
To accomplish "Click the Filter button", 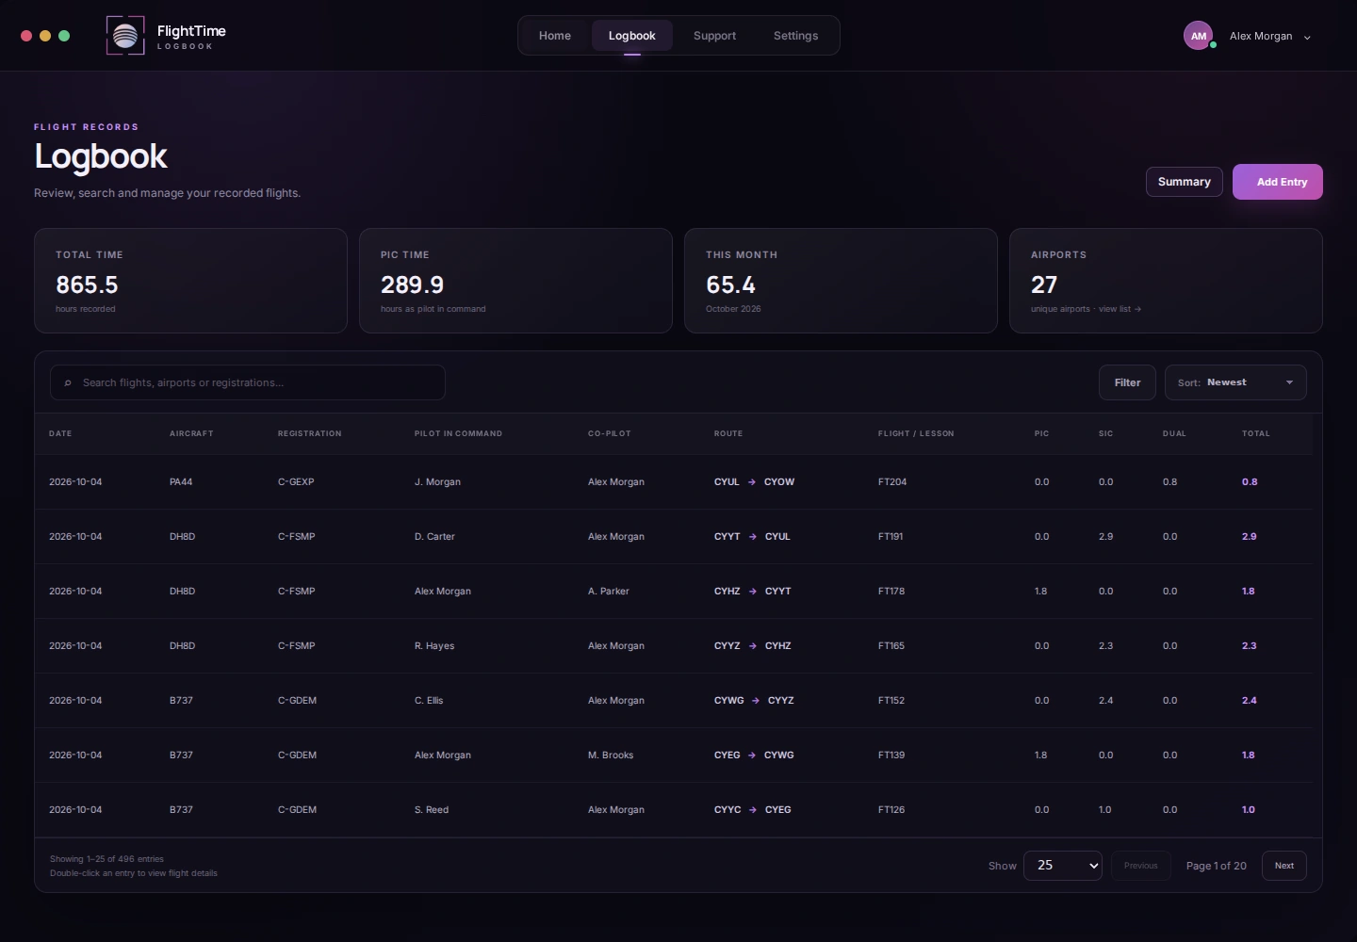I will click(x=1127, y=382).
